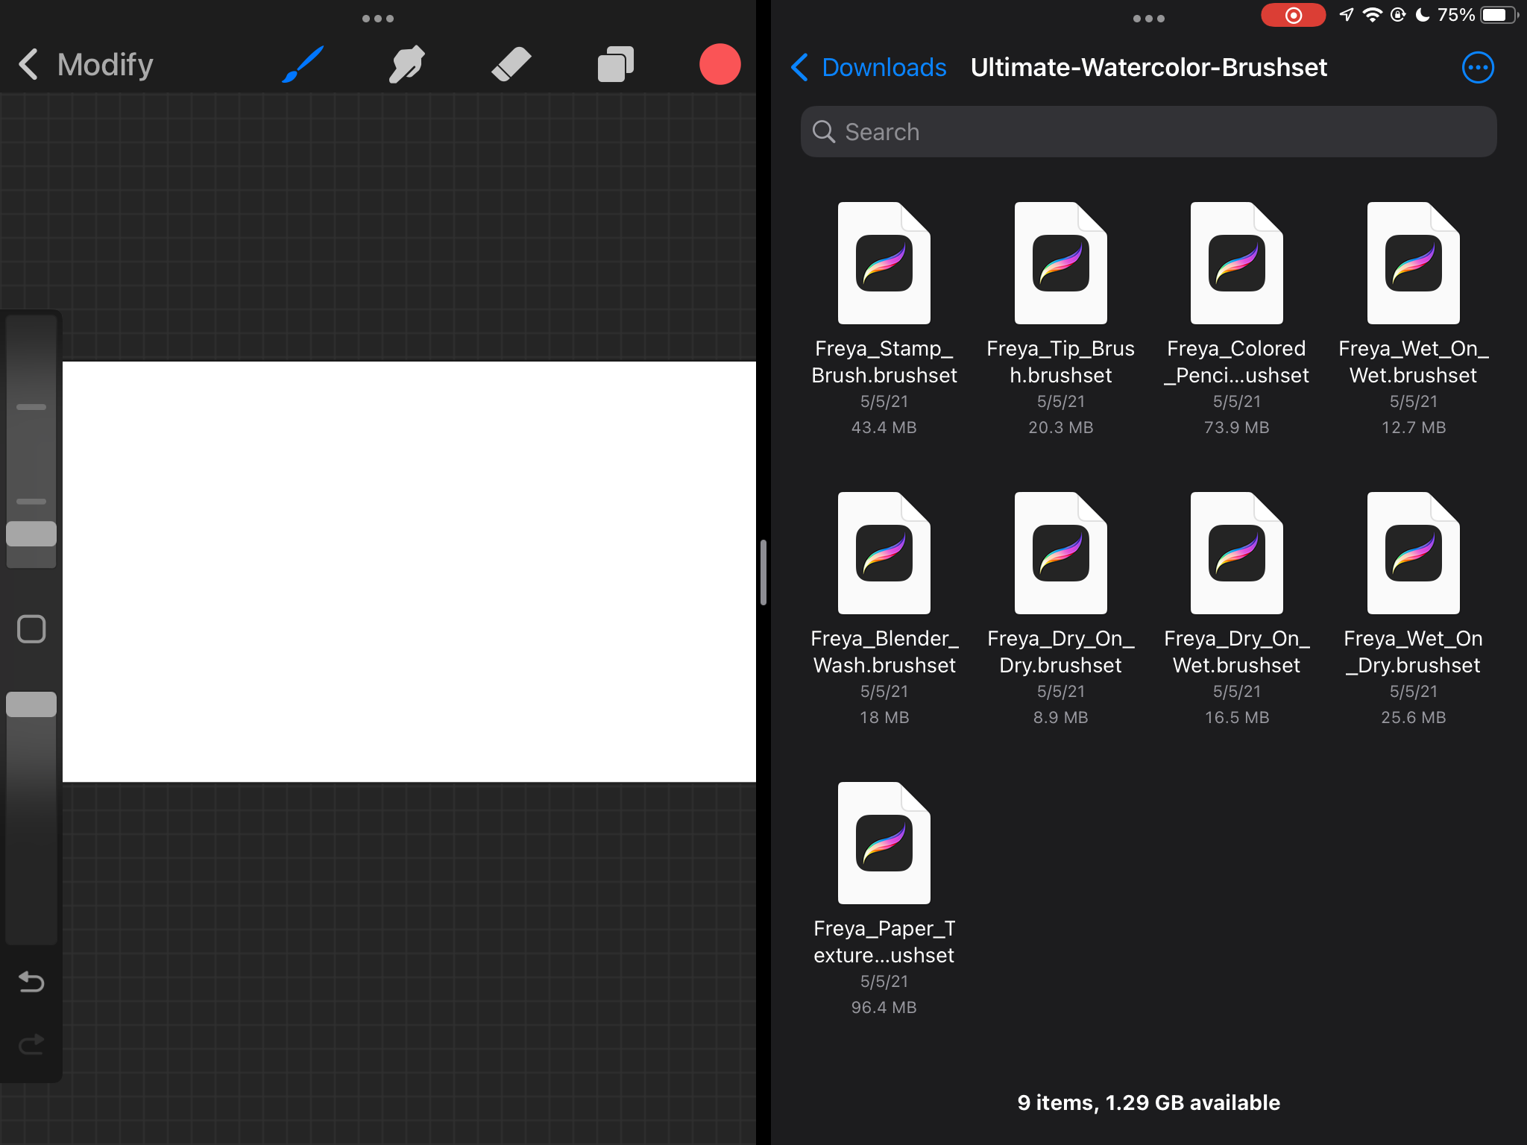The width and height of the screenshot is (1527, 1145).
Task: Select the Smudge tool
Action: [407, 64]
